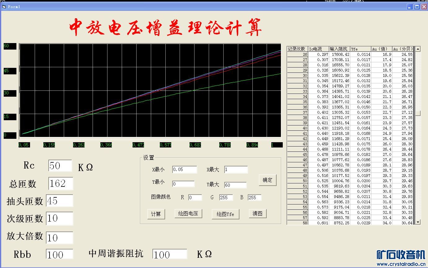The image size is (428, 268).
Task: Click the 计算 button
Action: tap(156, 214)
